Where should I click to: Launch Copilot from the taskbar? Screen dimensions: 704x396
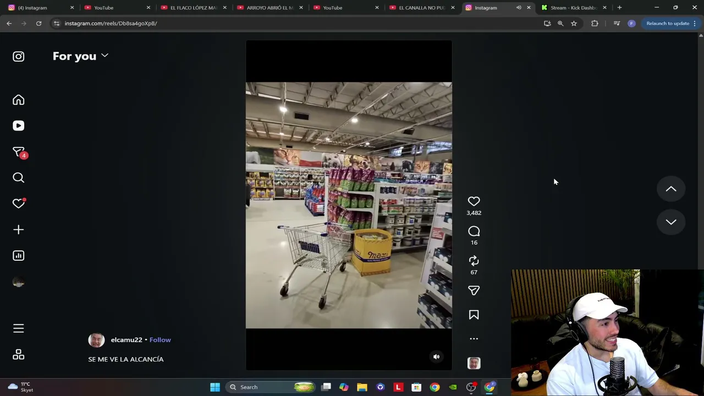(x=344, y=387)
